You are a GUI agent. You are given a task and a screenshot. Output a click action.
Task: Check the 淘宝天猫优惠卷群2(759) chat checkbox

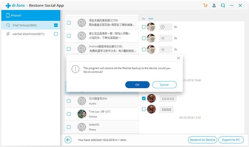69,23
